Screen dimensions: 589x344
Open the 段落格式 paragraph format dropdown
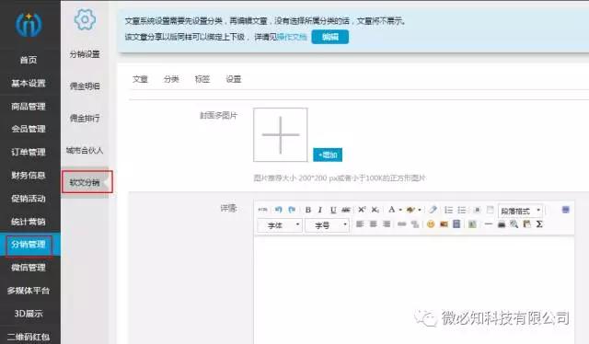(x=520, y=211)
